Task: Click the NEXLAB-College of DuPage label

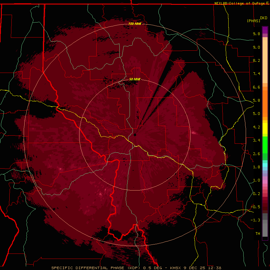Action: tap(240, 3)
